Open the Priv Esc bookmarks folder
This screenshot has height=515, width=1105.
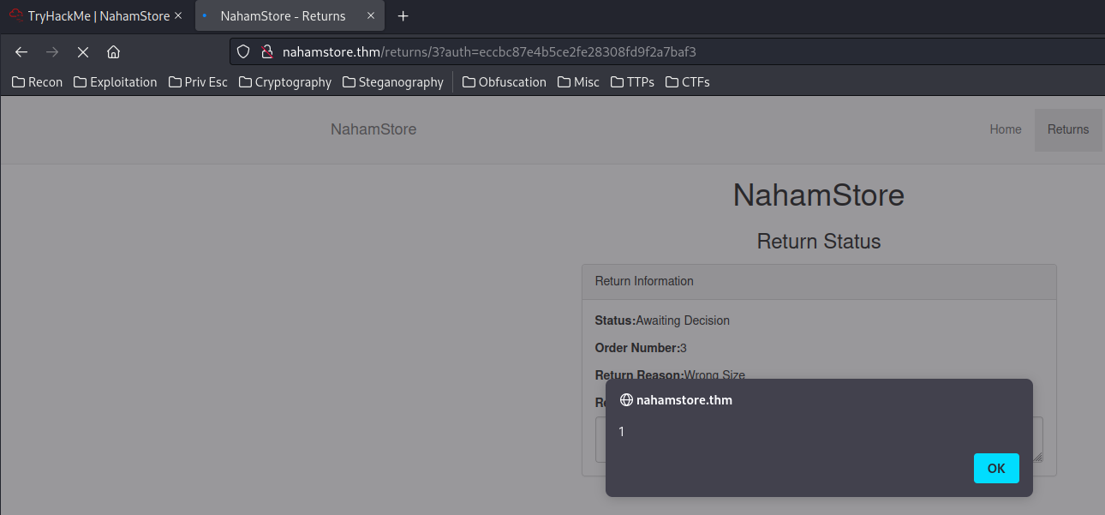(198, 82)
